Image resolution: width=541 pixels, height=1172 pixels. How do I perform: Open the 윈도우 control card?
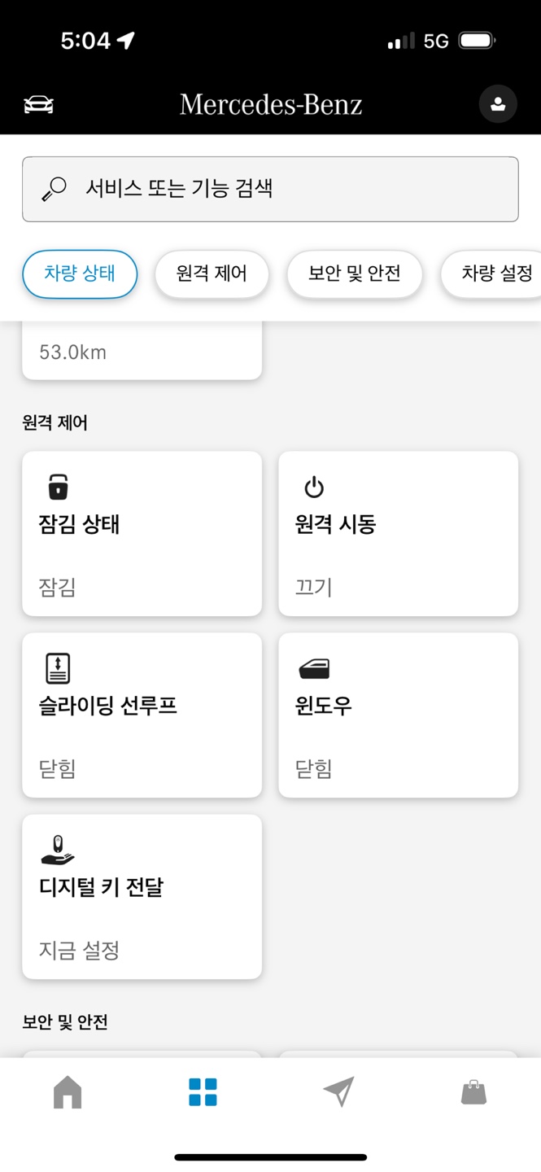pyautogui.click(x=398, y=715)
